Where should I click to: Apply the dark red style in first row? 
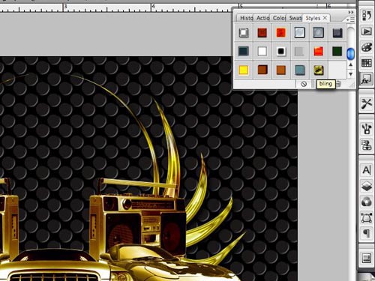[262, 32]
